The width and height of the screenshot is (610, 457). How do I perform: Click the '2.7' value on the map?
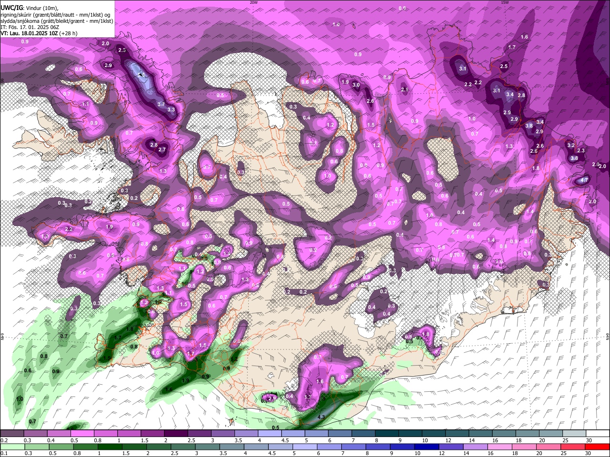pos(162,150)
